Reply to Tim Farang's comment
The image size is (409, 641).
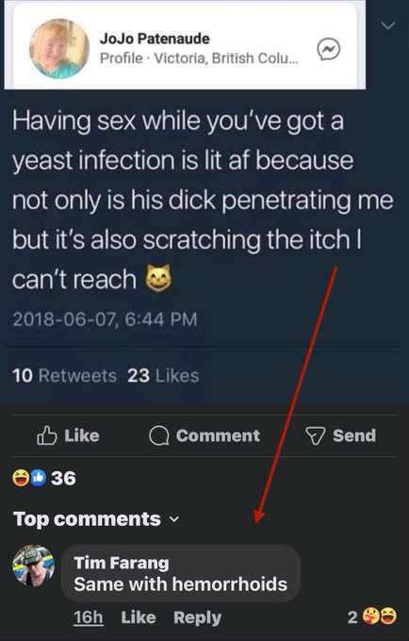coord(197,617)
